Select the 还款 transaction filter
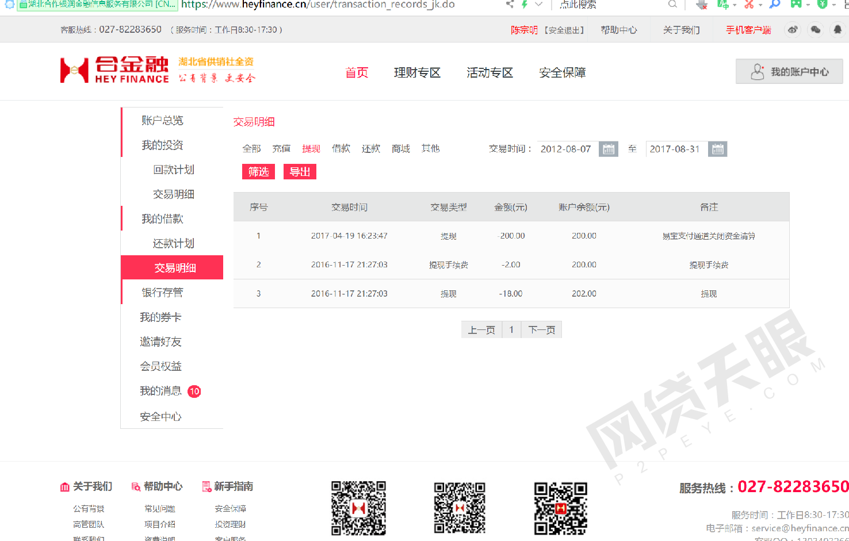Viewport: 849px width, 541px height. [371, 149]
